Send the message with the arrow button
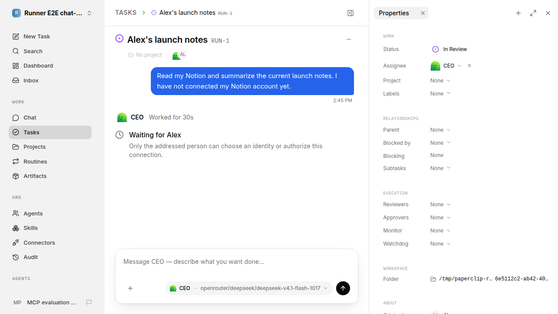The image size is (558, 314). [343, 288]
